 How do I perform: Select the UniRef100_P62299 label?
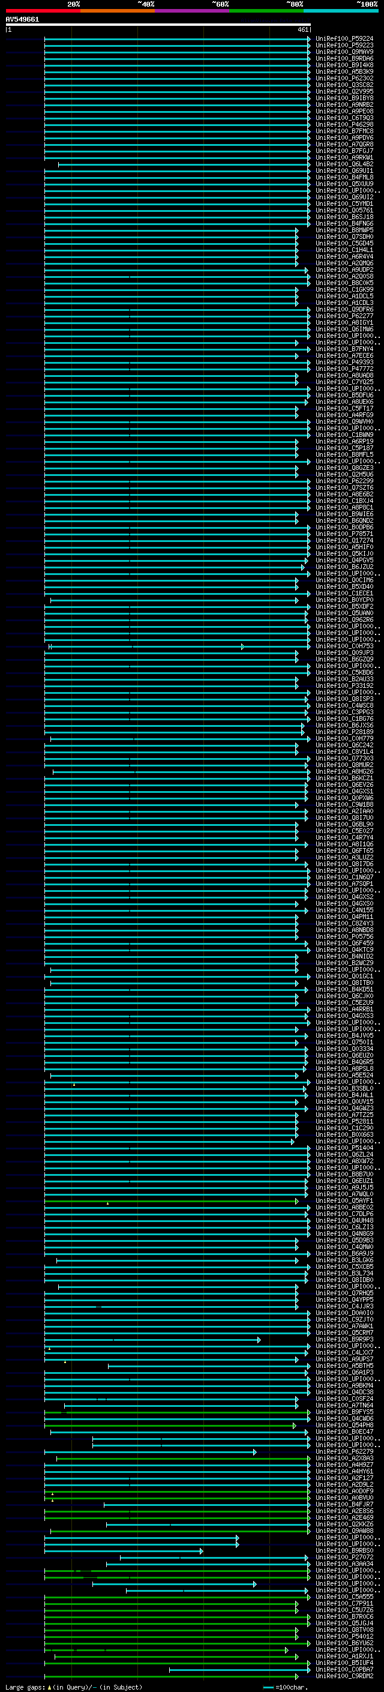(344, 481)
